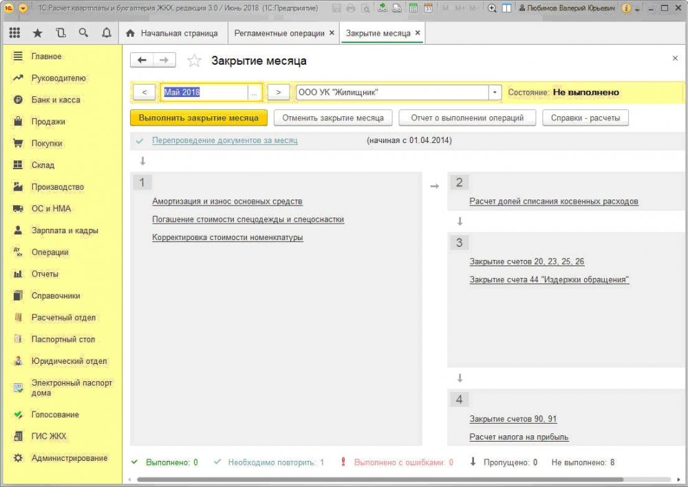Open the sections menu grid icon

[x=14, y=33]
